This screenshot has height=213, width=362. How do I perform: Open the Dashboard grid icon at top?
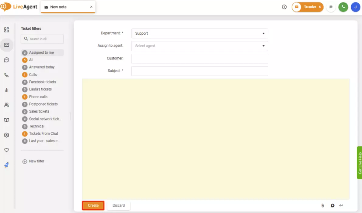point(7,30)
